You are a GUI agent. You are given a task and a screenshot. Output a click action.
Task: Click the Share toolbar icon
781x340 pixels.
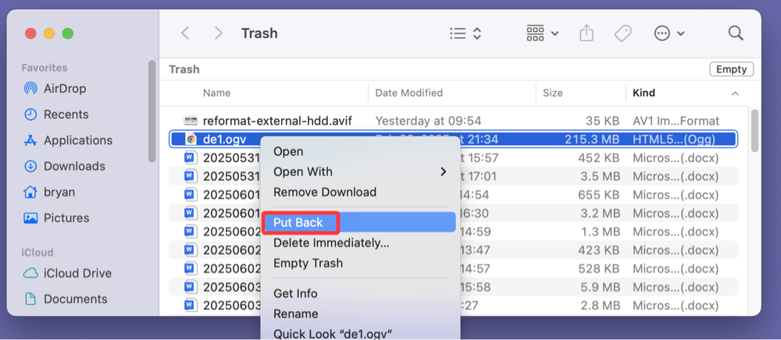[x=587, y=34]
